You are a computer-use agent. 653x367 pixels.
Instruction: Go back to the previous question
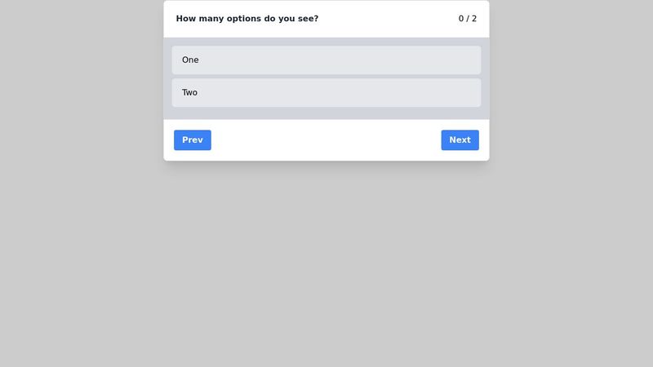tap(193, 140)
